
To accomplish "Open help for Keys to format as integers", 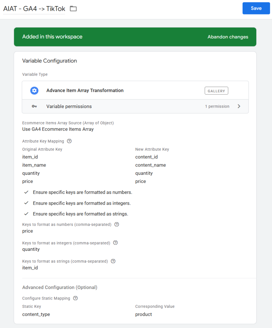I will (115, 243).
